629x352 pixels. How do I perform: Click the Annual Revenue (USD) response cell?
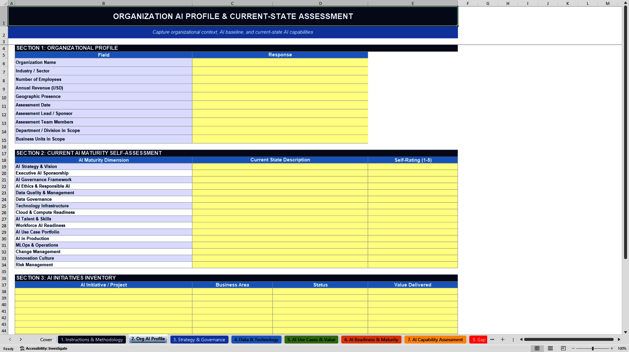tap(280, 88)
